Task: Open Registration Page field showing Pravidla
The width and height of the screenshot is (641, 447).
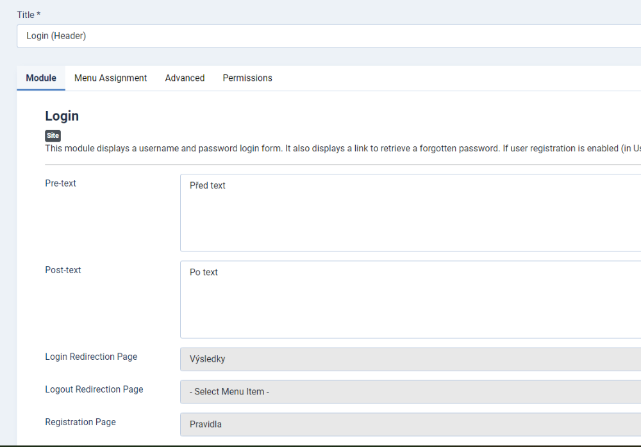Action: (x=410, y=424)
